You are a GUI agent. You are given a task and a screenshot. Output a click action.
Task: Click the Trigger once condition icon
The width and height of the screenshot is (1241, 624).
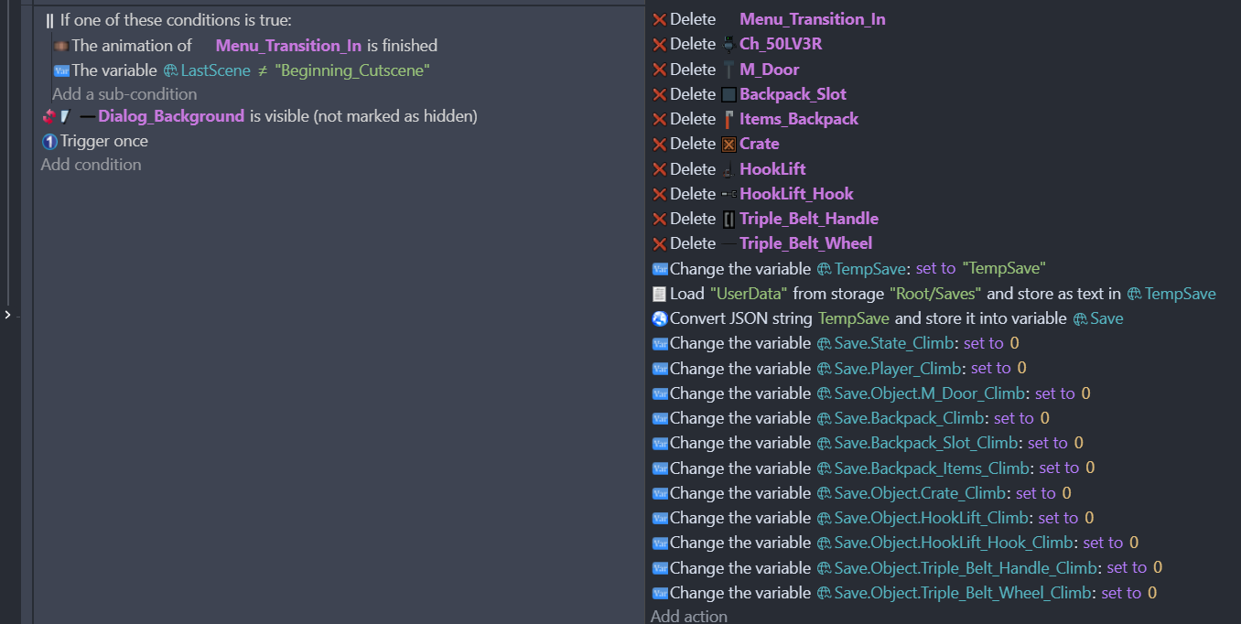pos(49,141)
